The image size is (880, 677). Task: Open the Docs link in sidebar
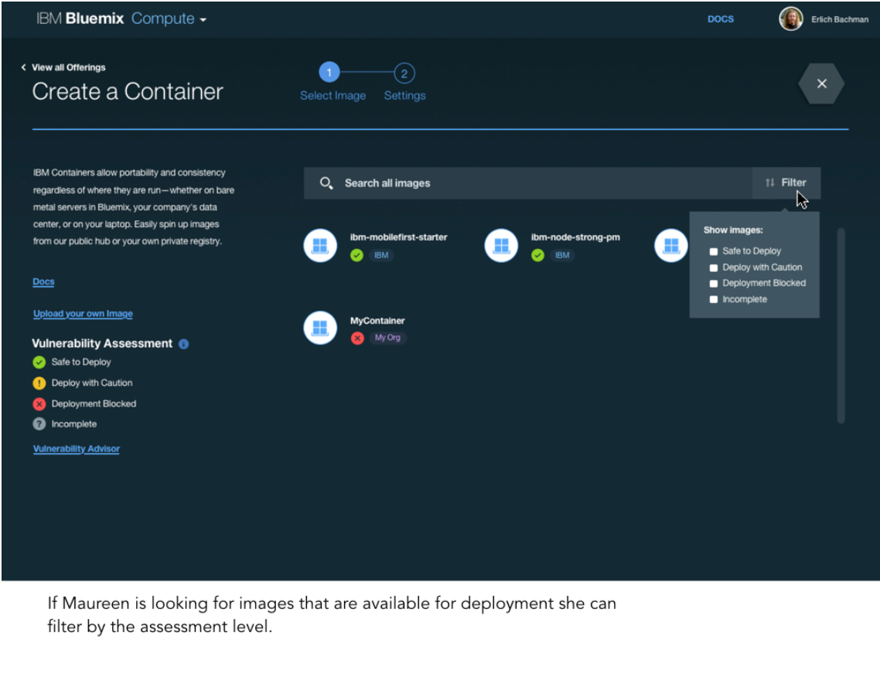click(x=43, y=281)
